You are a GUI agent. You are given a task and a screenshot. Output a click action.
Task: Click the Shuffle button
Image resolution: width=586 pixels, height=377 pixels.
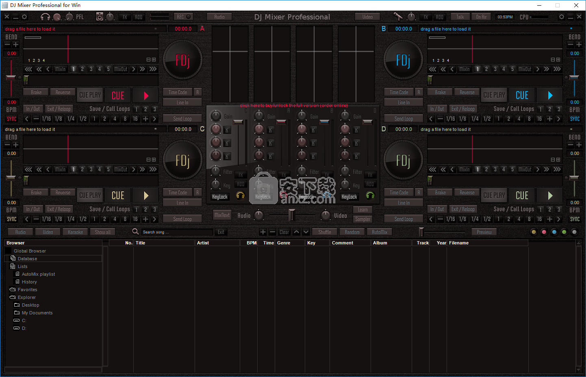(324, 232)
